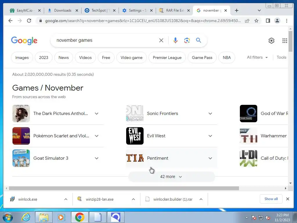The image size is (297, 223).
Task: Open Internet Explorer from the taskbar
Action: (26, 217)
